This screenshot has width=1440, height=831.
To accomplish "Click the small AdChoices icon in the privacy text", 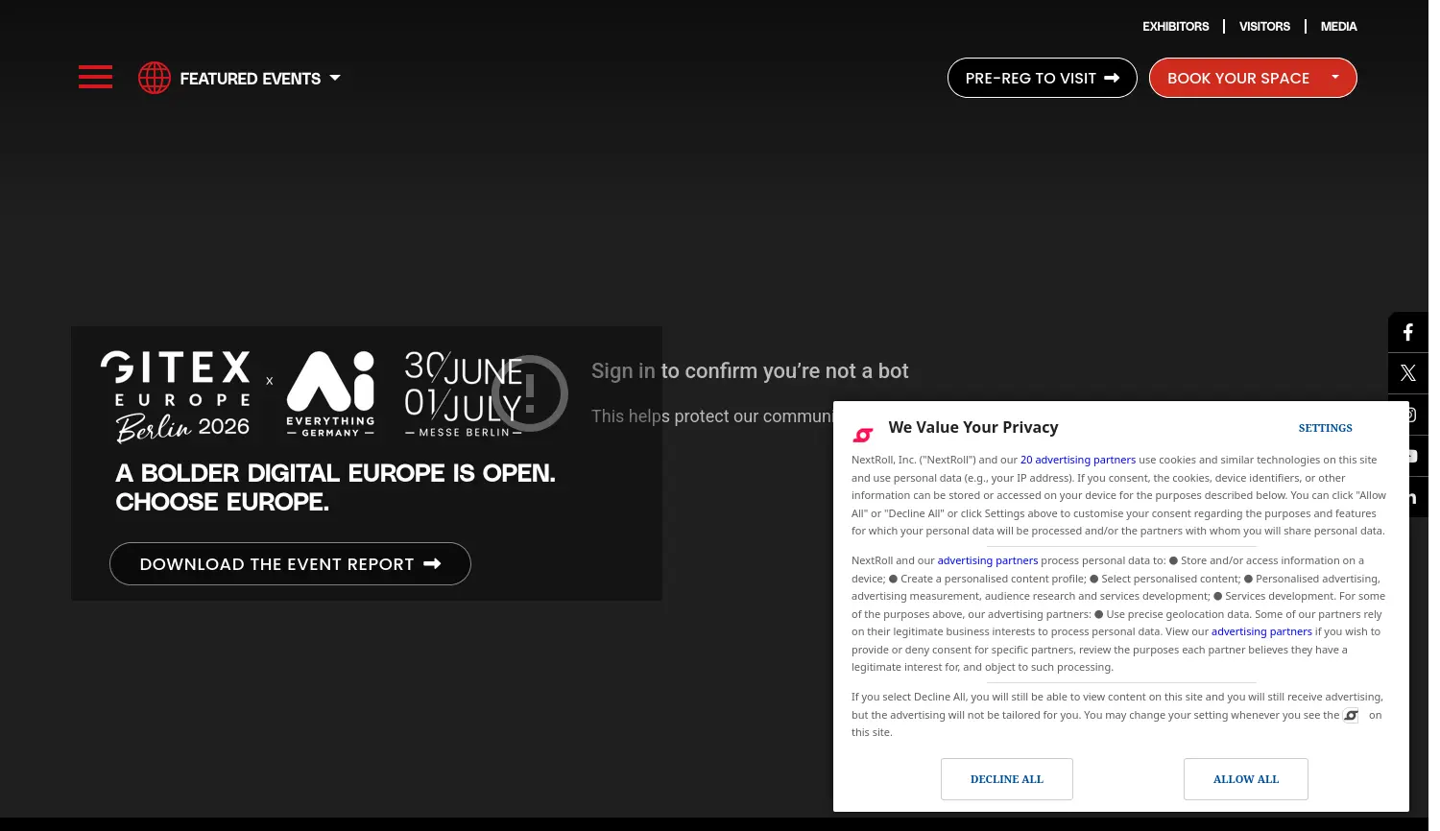I will point(1351,715).
